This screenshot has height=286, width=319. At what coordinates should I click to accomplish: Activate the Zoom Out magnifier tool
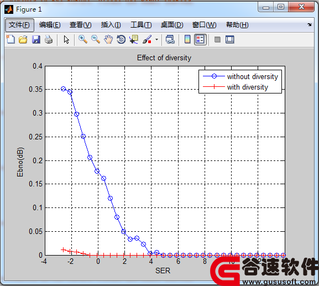tap(96, 39)
